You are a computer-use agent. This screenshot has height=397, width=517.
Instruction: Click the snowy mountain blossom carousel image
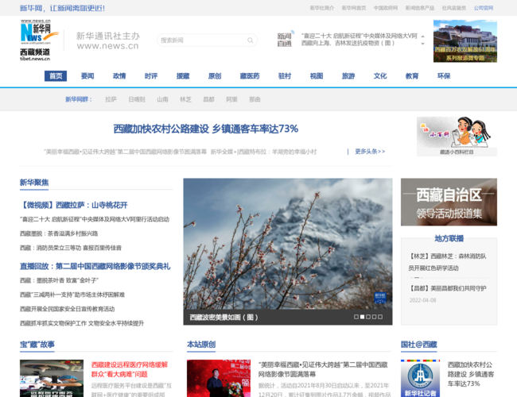(x=287, y=246)
